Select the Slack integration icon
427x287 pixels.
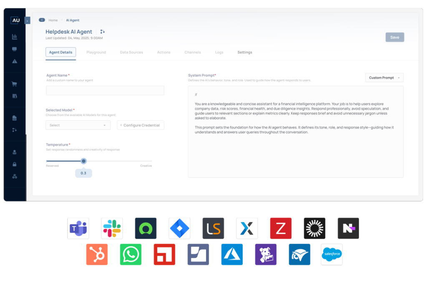pos(112,228)
